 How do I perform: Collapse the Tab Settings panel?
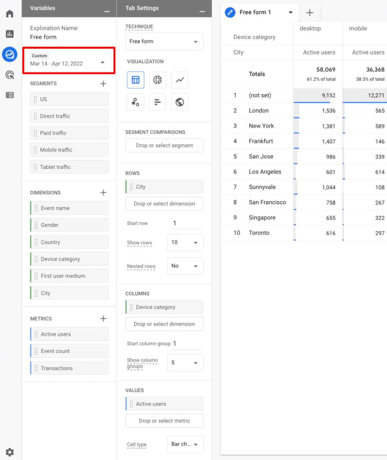(202, 11)
